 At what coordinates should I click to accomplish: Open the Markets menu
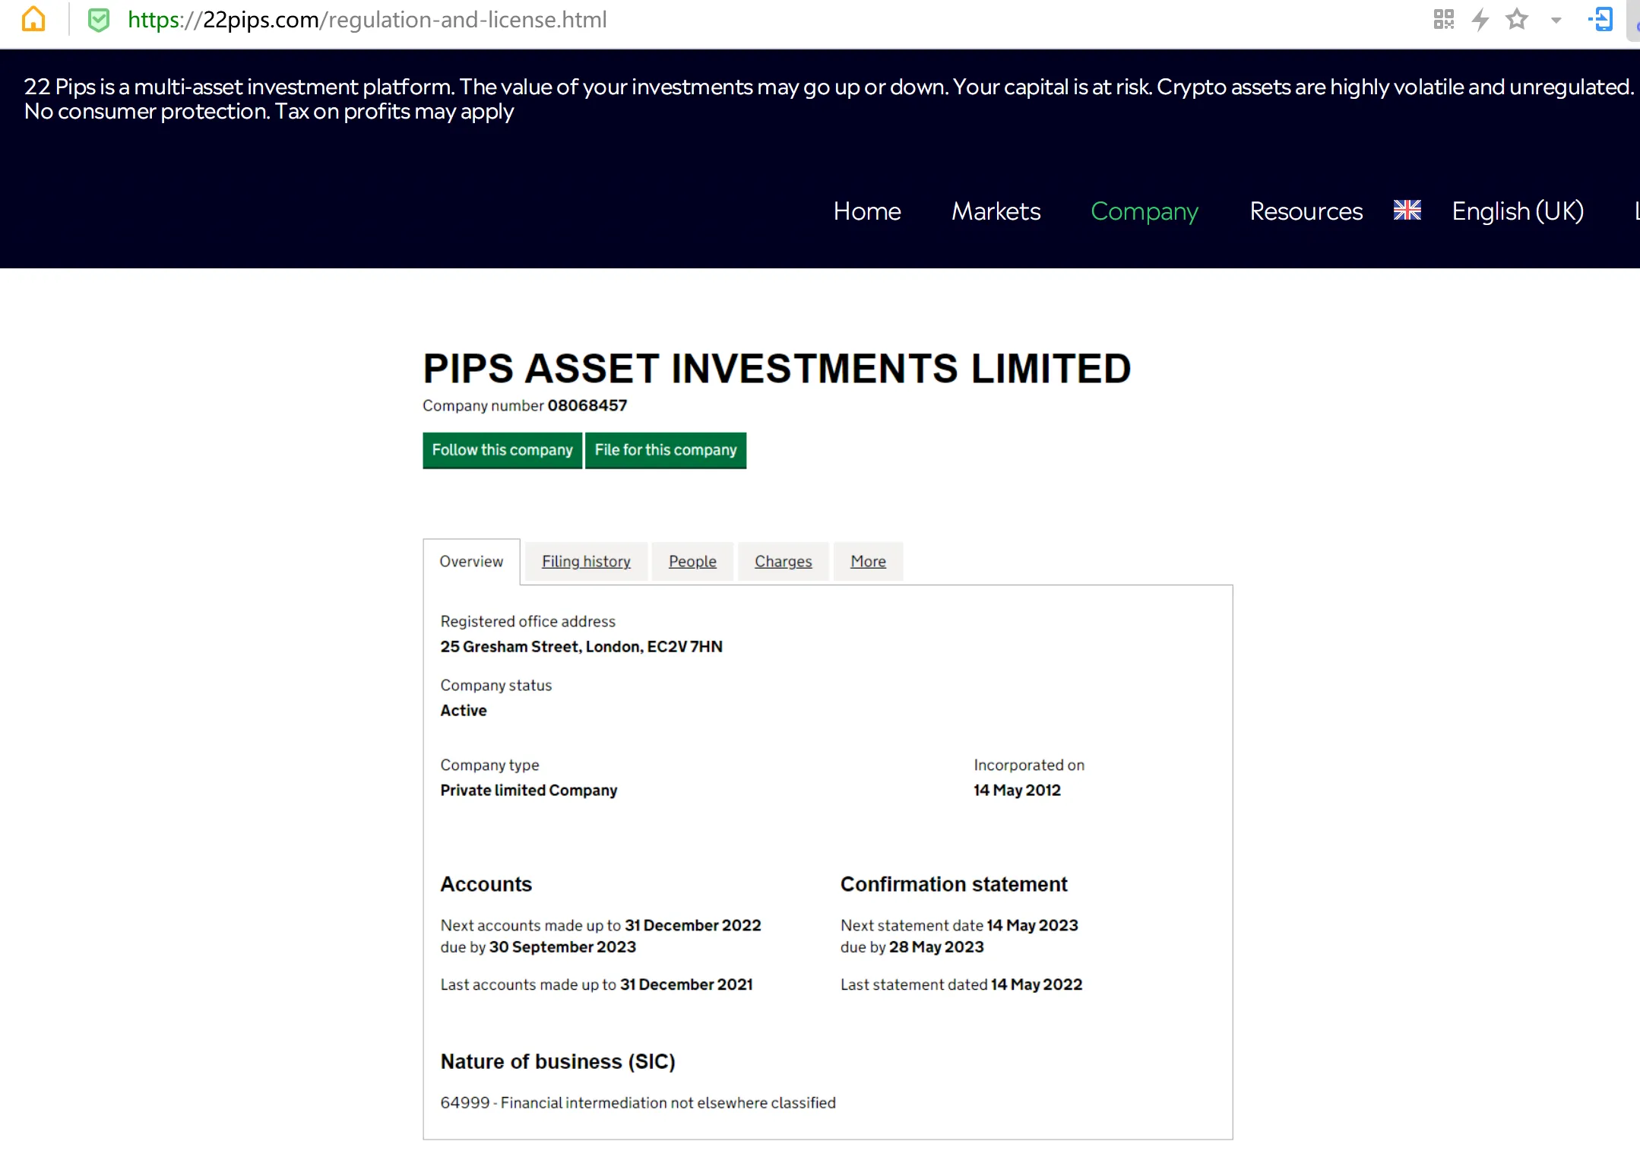(996, 211)
